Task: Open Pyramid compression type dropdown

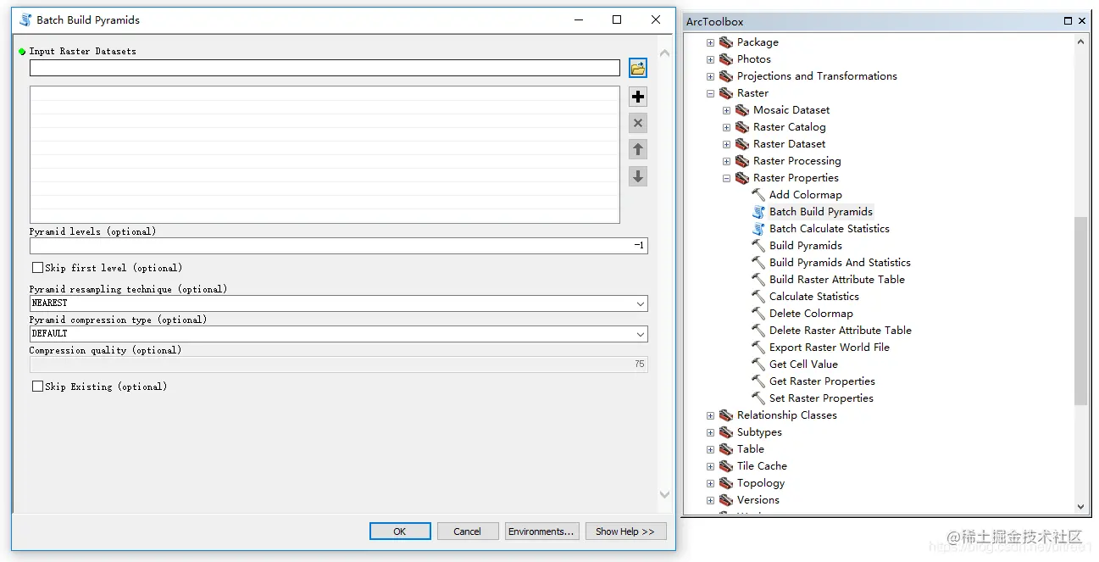Action: 641,334
